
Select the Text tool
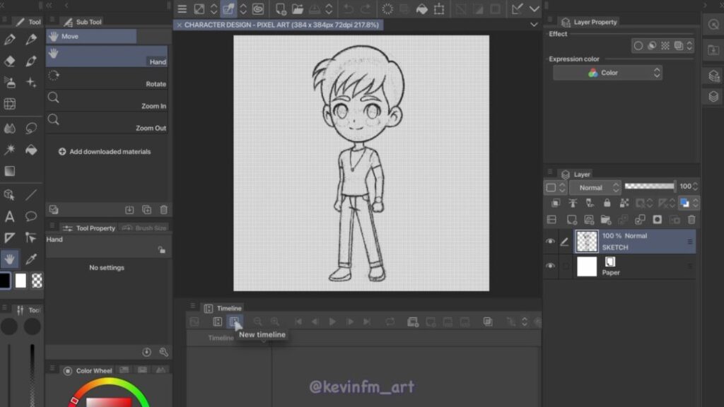[10, 216]
